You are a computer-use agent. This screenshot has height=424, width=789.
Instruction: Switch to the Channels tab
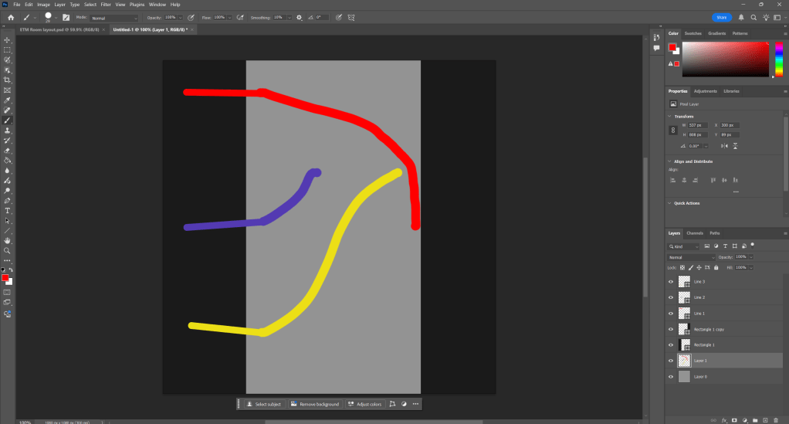(695, 233)
